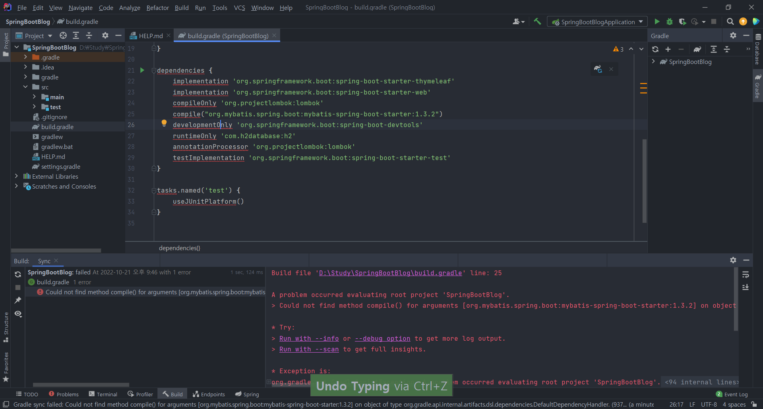Expand External Libraries node
The image size is (763, 409).
coord(16,176)
